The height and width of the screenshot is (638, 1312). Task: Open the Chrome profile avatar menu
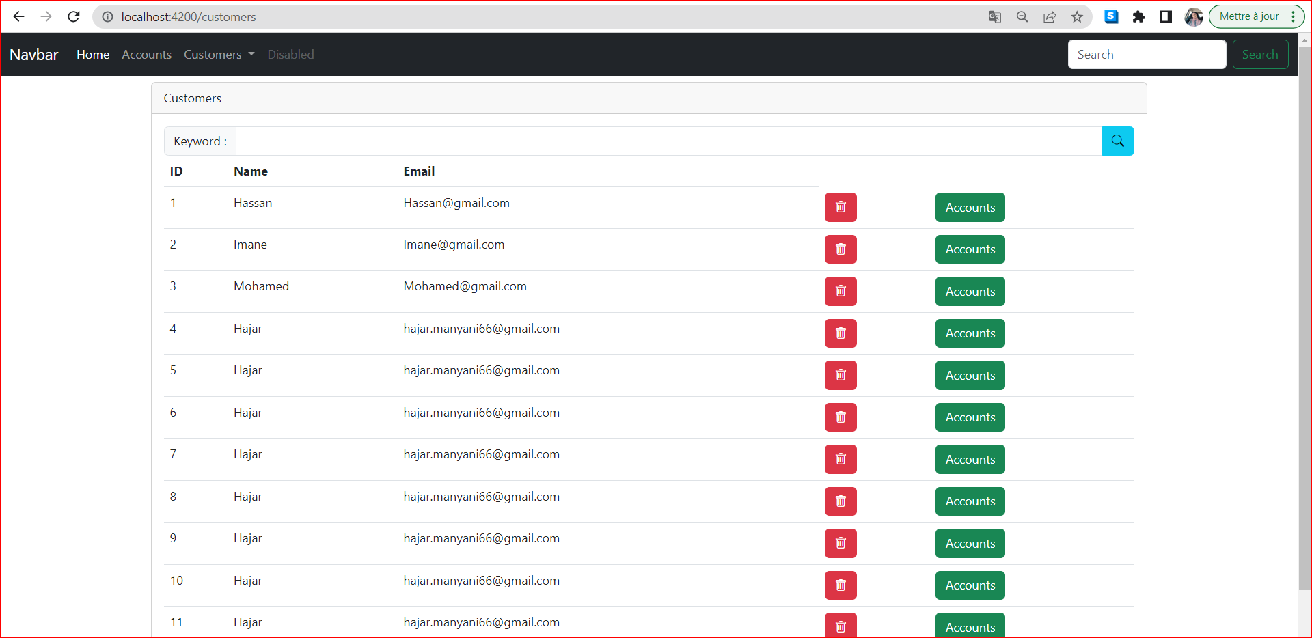[1193, 16]
